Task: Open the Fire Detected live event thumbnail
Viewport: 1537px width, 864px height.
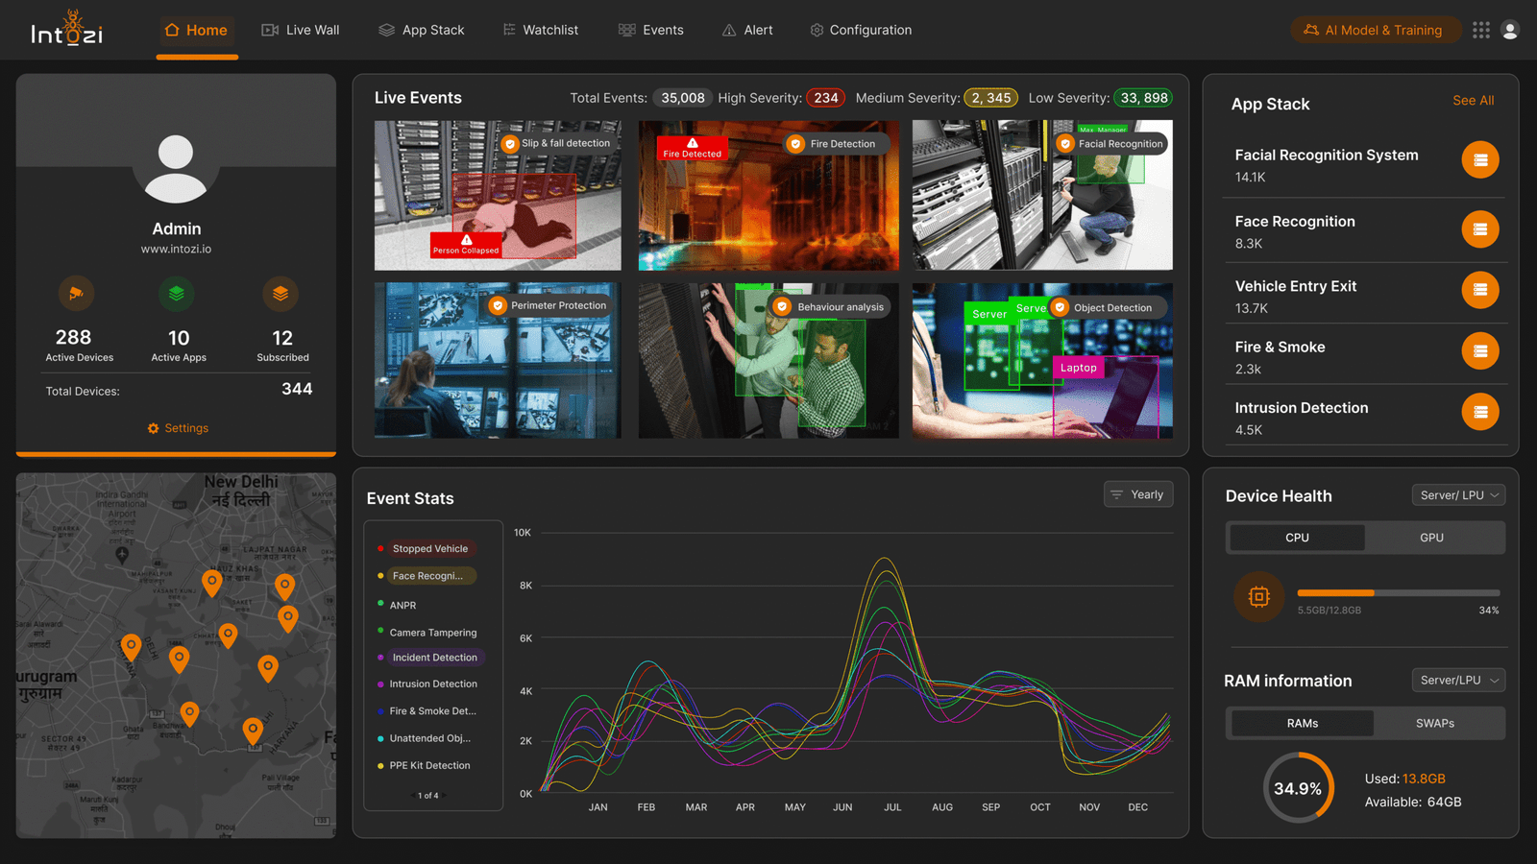Action: pyautogui.click(x=768, y=195)
